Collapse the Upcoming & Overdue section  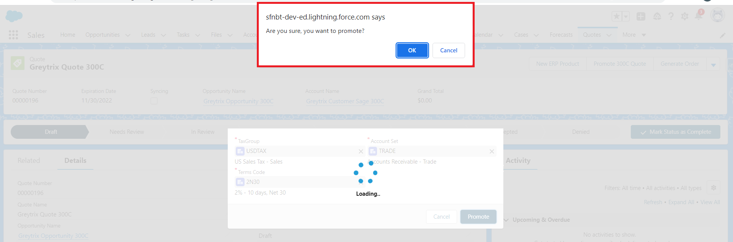coord(506,220)
